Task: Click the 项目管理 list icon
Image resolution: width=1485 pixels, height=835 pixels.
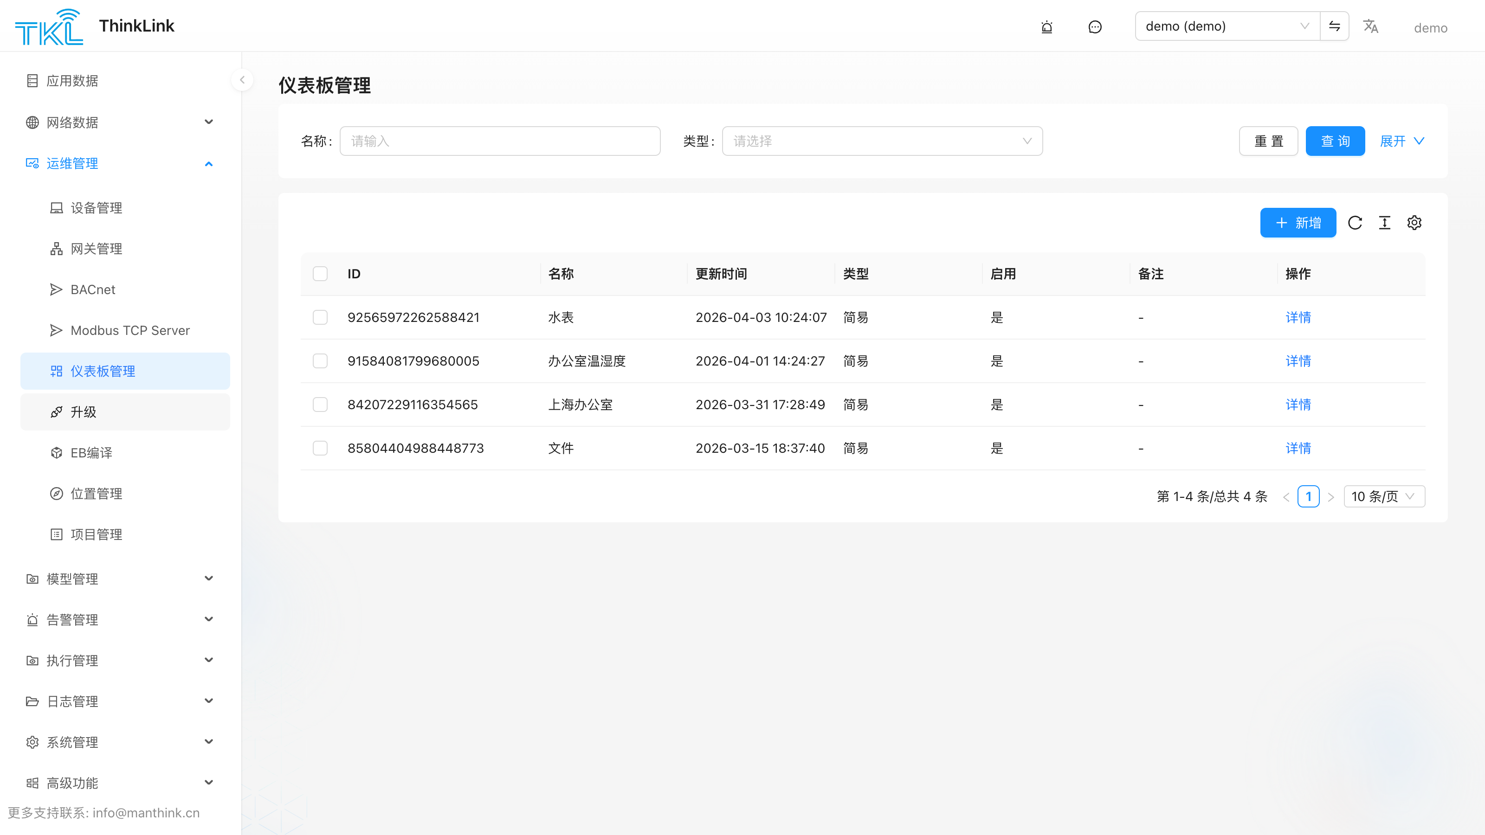Action: point(57,535)
